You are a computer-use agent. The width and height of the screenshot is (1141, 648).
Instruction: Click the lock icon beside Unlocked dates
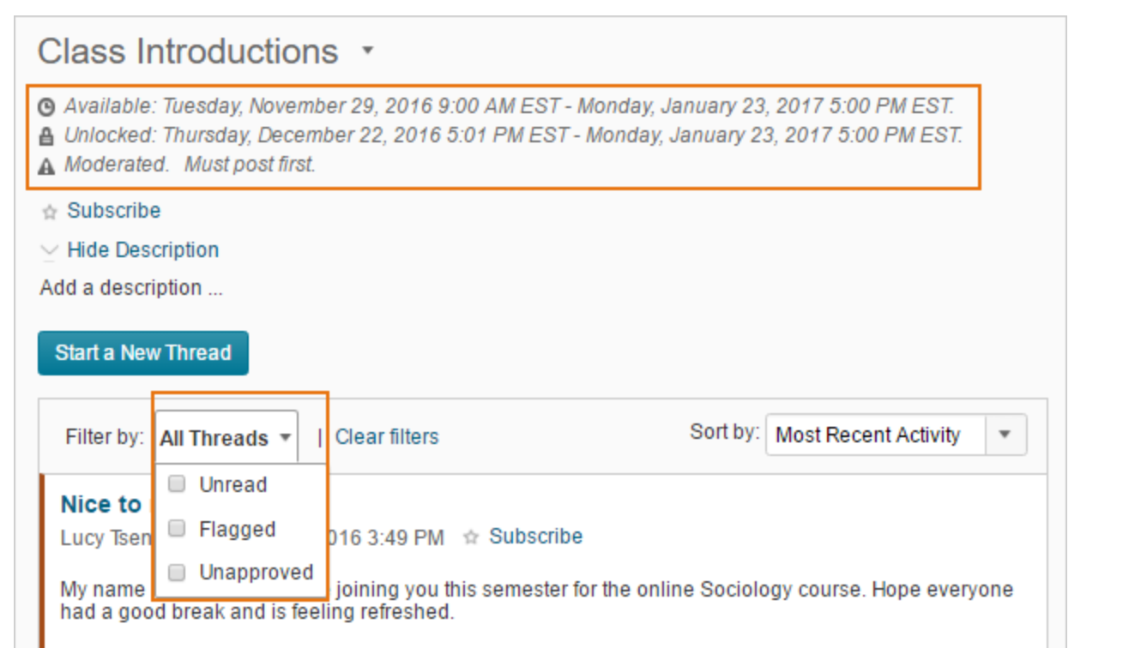47,136
